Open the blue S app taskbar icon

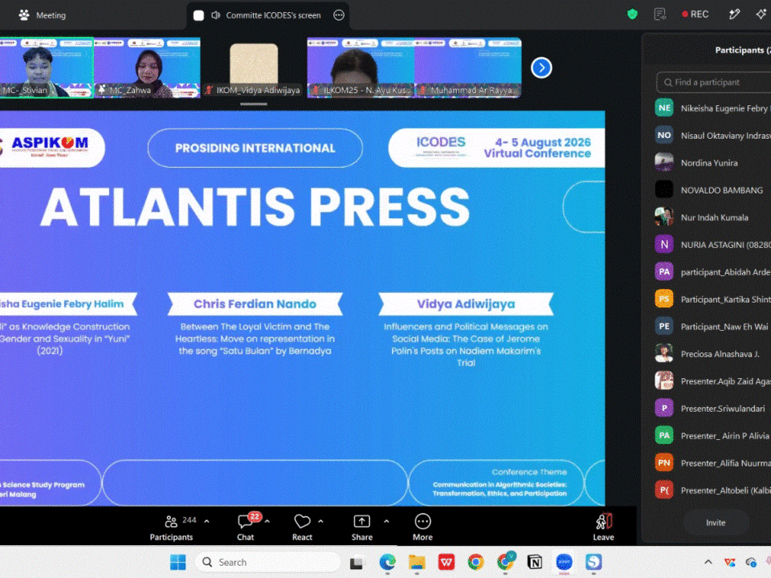coord(594,562)
